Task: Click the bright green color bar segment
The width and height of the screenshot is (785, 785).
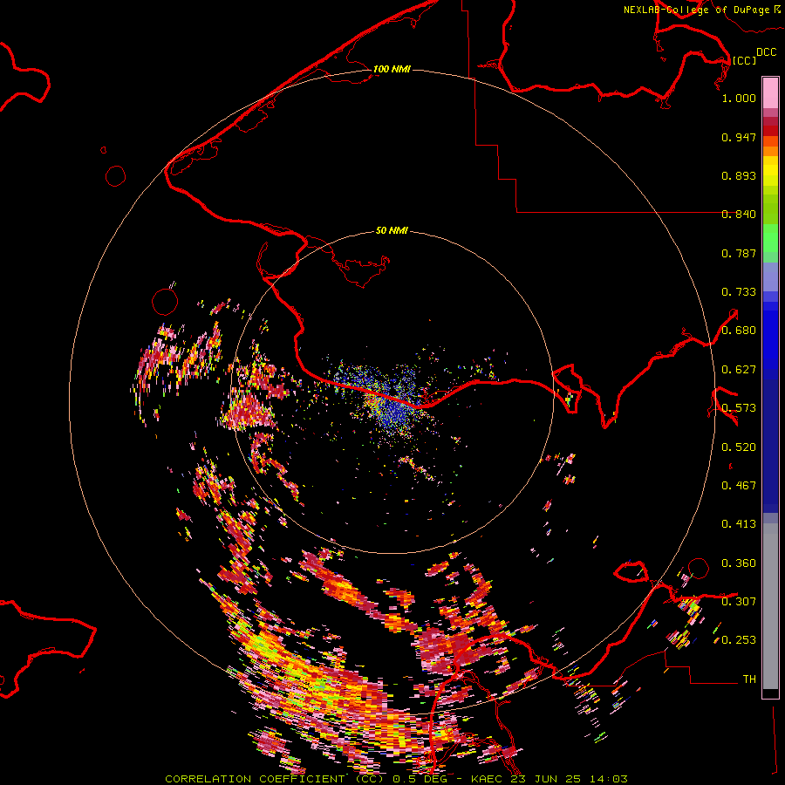Action: [x=770, y=238]
